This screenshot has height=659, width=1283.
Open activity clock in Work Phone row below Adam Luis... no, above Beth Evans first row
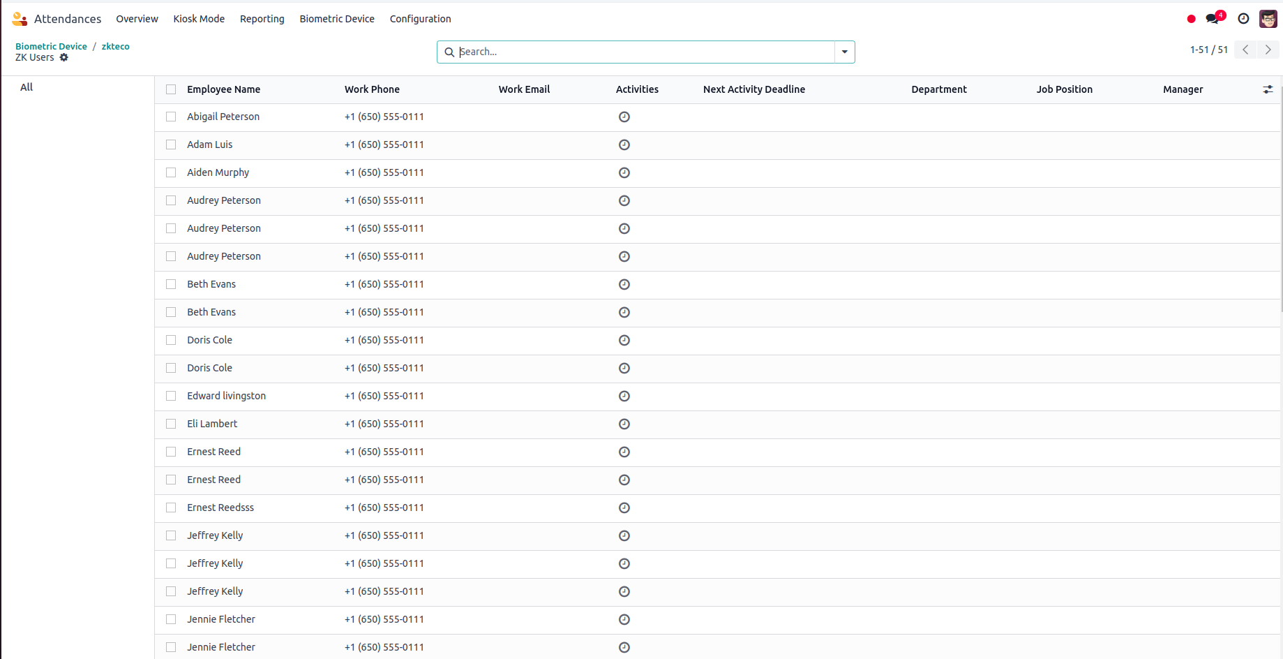coord(624,256)
